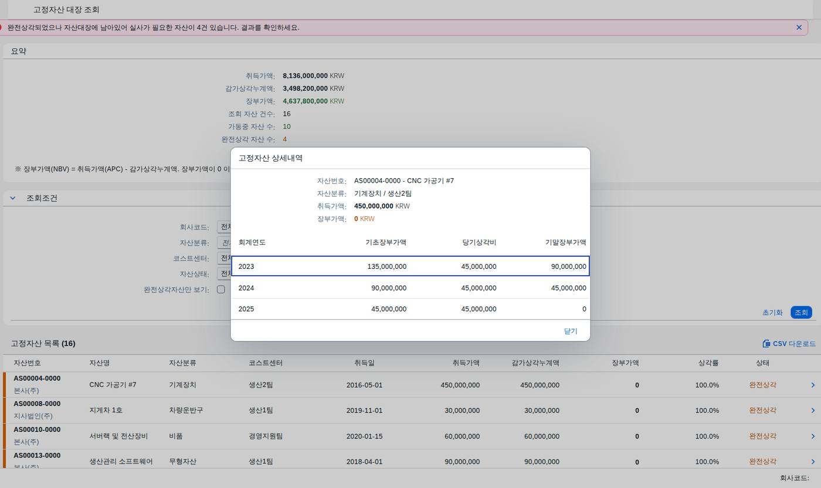Open the 자산분류 dropdown

point(223,243)
